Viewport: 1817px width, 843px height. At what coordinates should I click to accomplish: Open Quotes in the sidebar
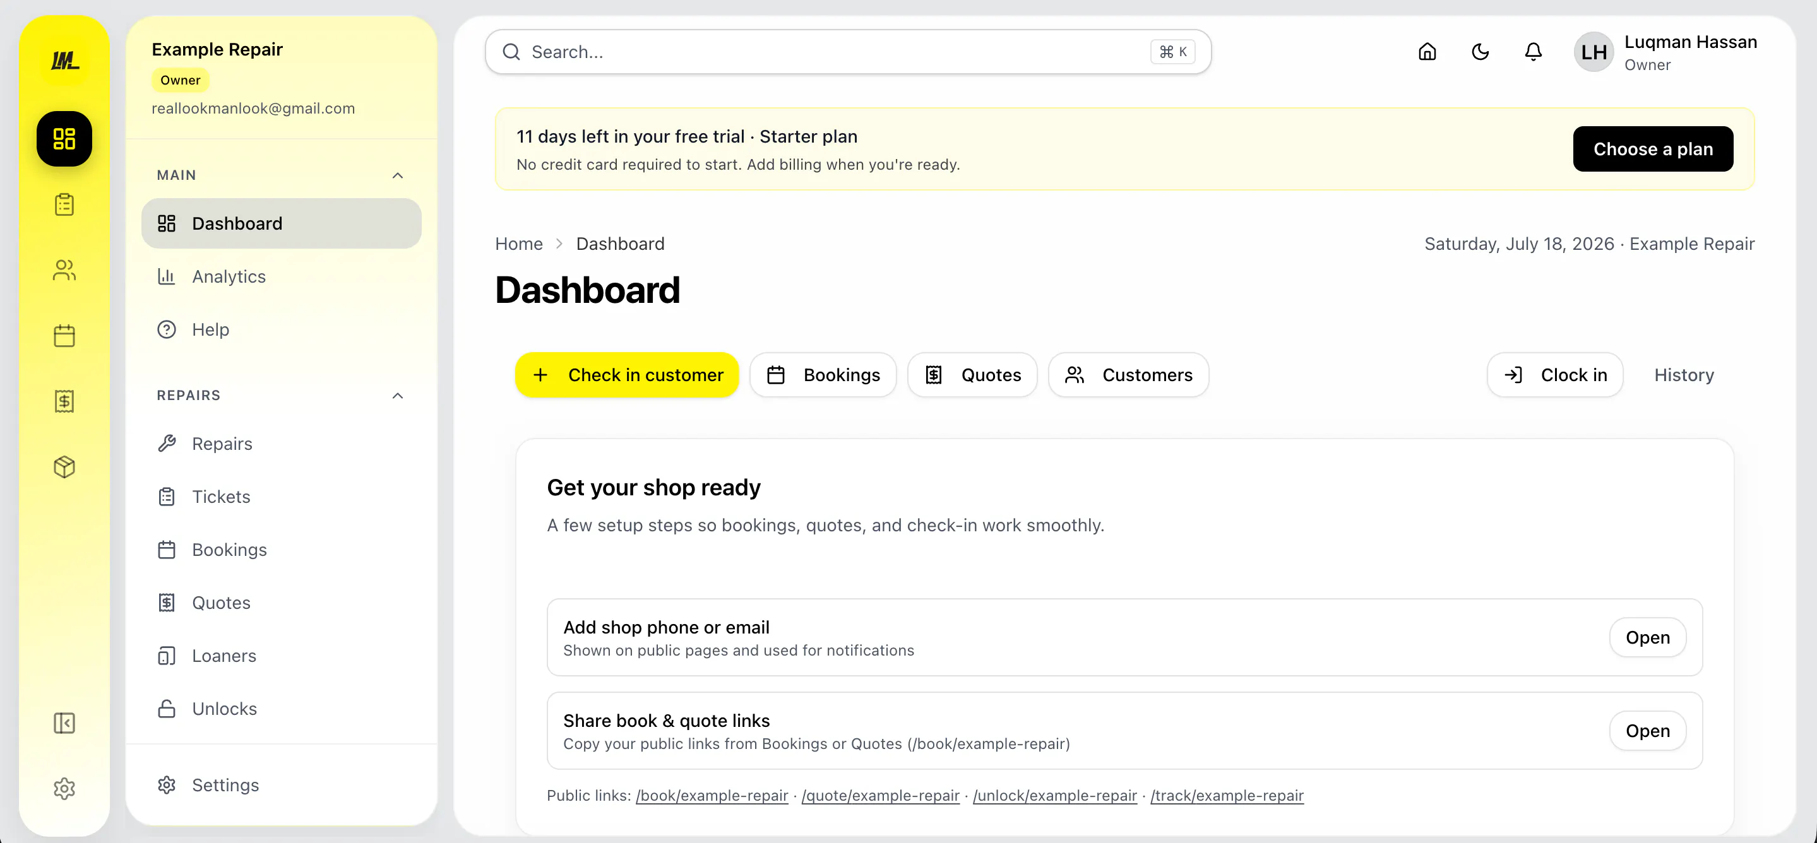point(282,603)
